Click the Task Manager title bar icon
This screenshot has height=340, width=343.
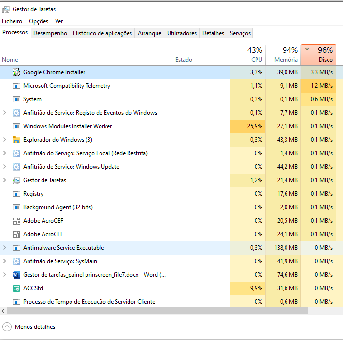point(6,9)
